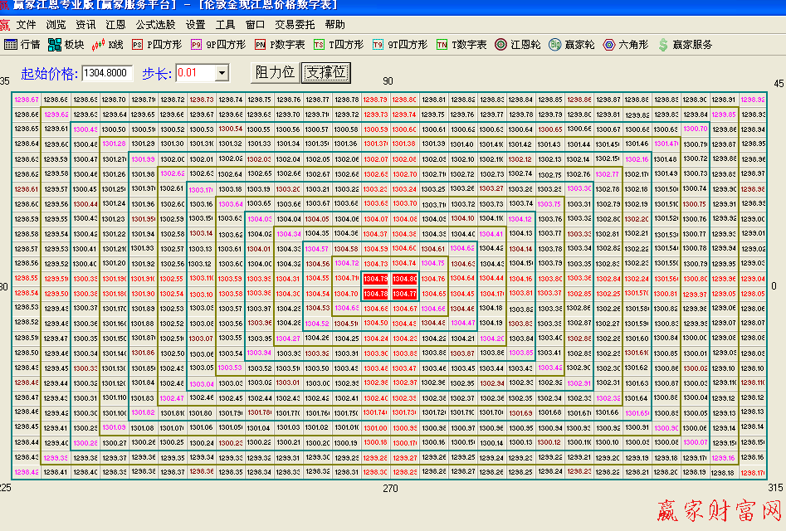The width and height of the screenshot is (786, 531).
Task: Open the P四方形 tool
Action: click(x=154, y=44)
